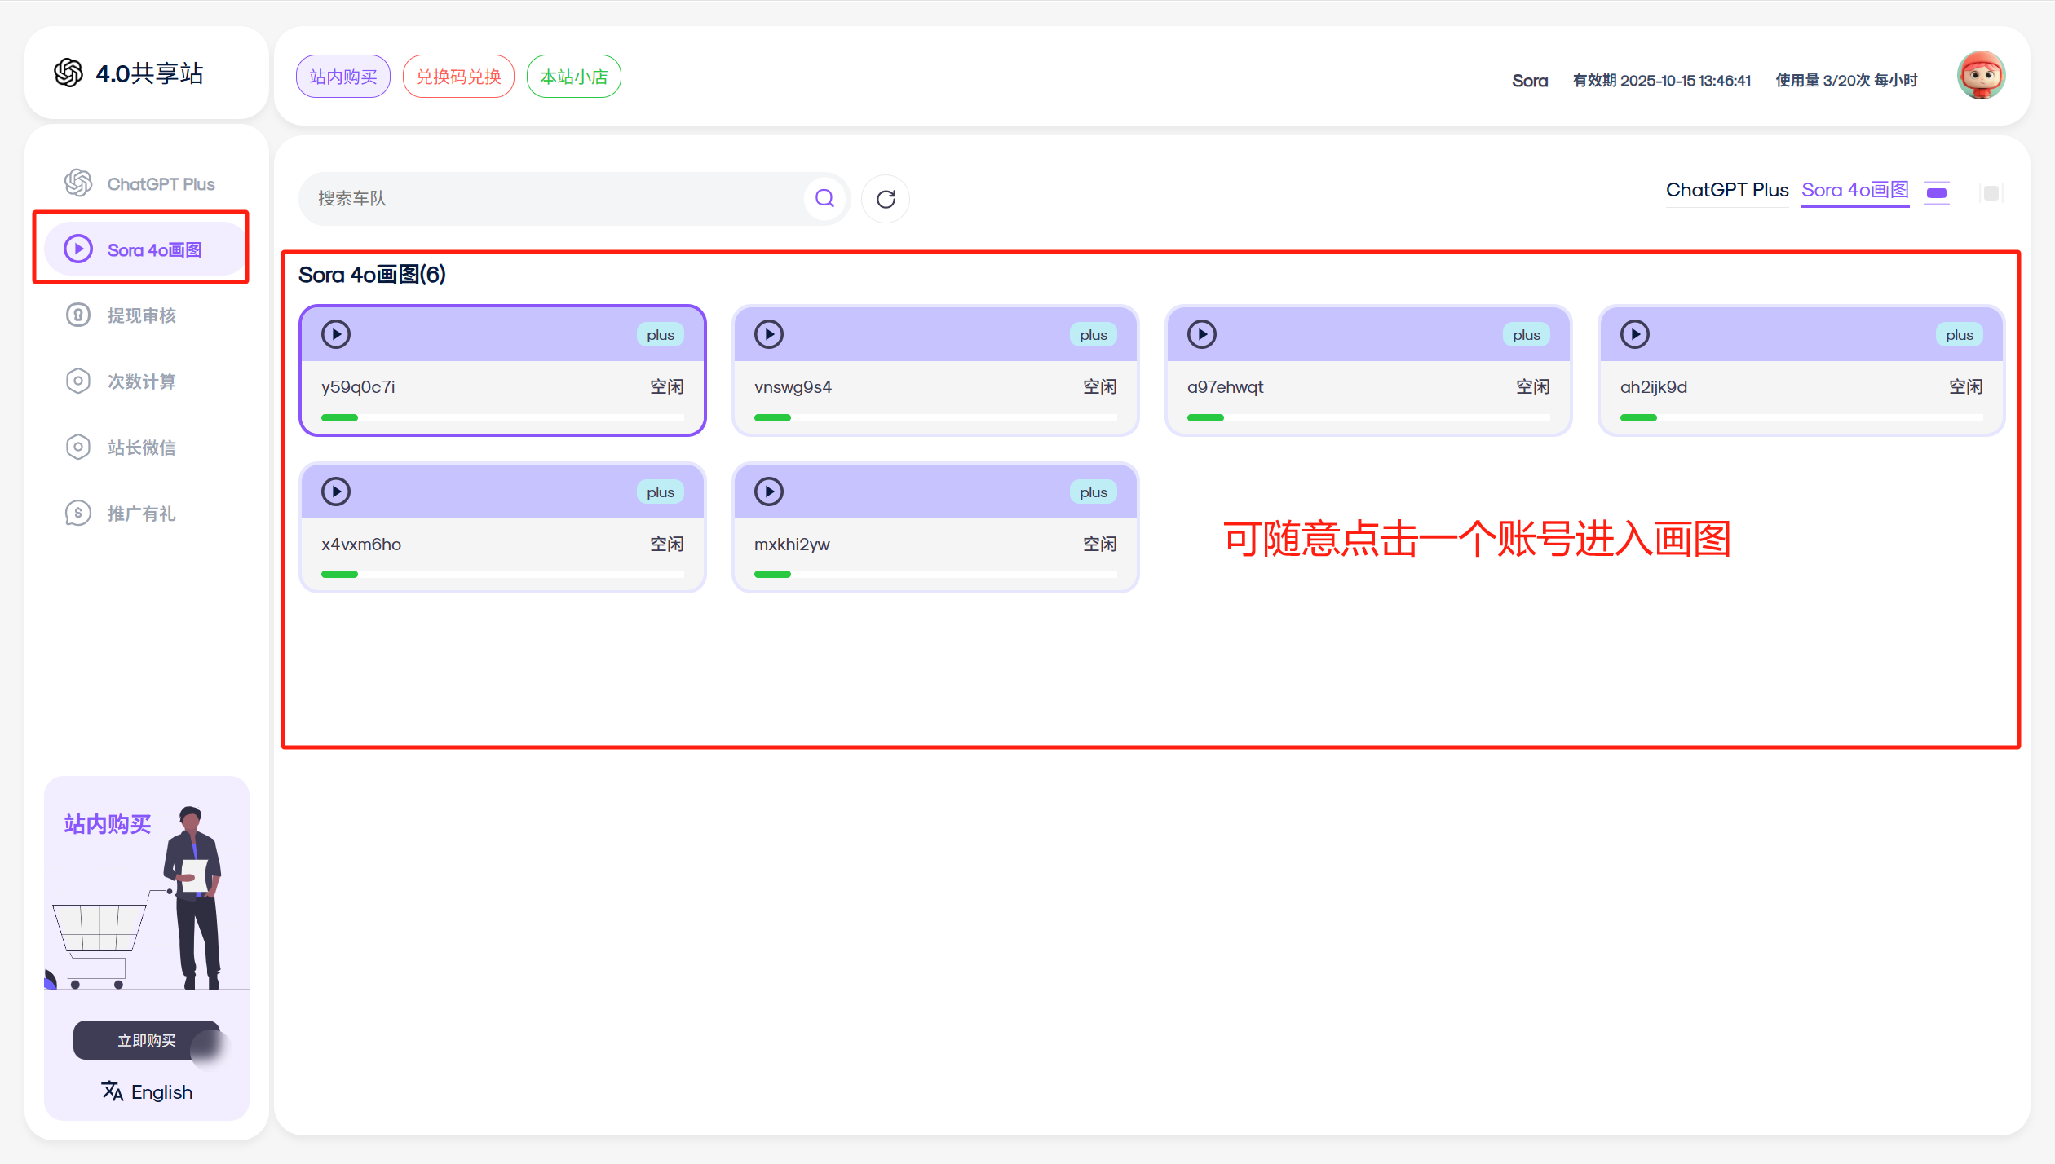Click the magnifier search icon
The image size is (2055, 1164).
coord(825,198)
